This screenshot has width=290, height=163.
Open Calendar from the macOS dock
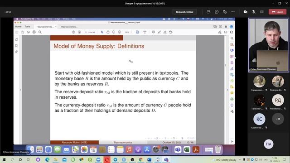click(93, 149)
